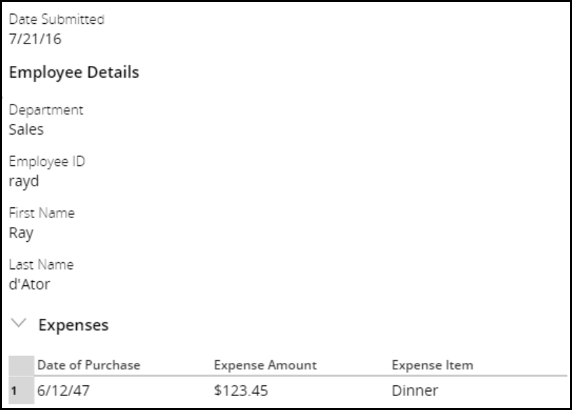Select the $123.45 expense amount cell
This screenshot has height=410, width=572.
(240, 390)
